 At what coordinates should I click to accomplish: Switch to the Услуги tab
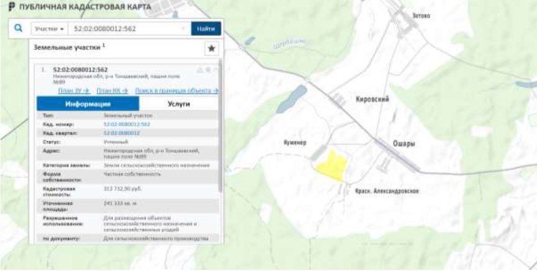[179, 105]
